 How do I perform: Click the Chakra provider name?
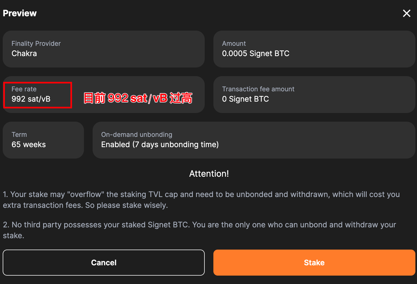pos(24,53)
